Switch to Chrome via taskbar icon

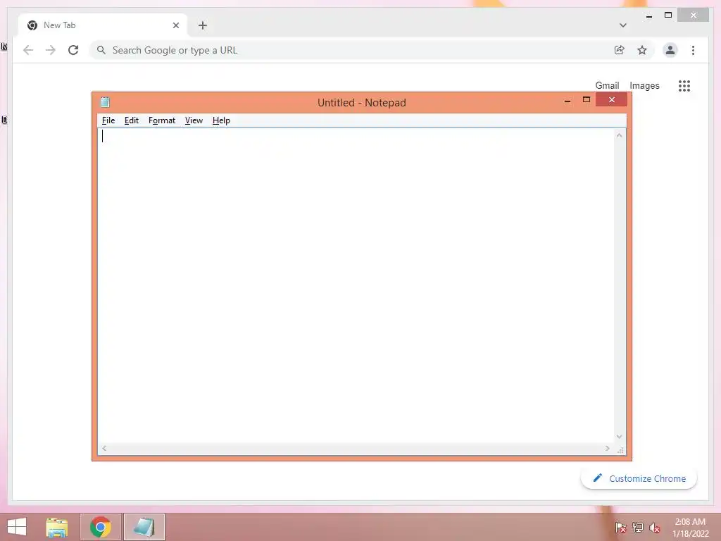(x=101, y=527)
